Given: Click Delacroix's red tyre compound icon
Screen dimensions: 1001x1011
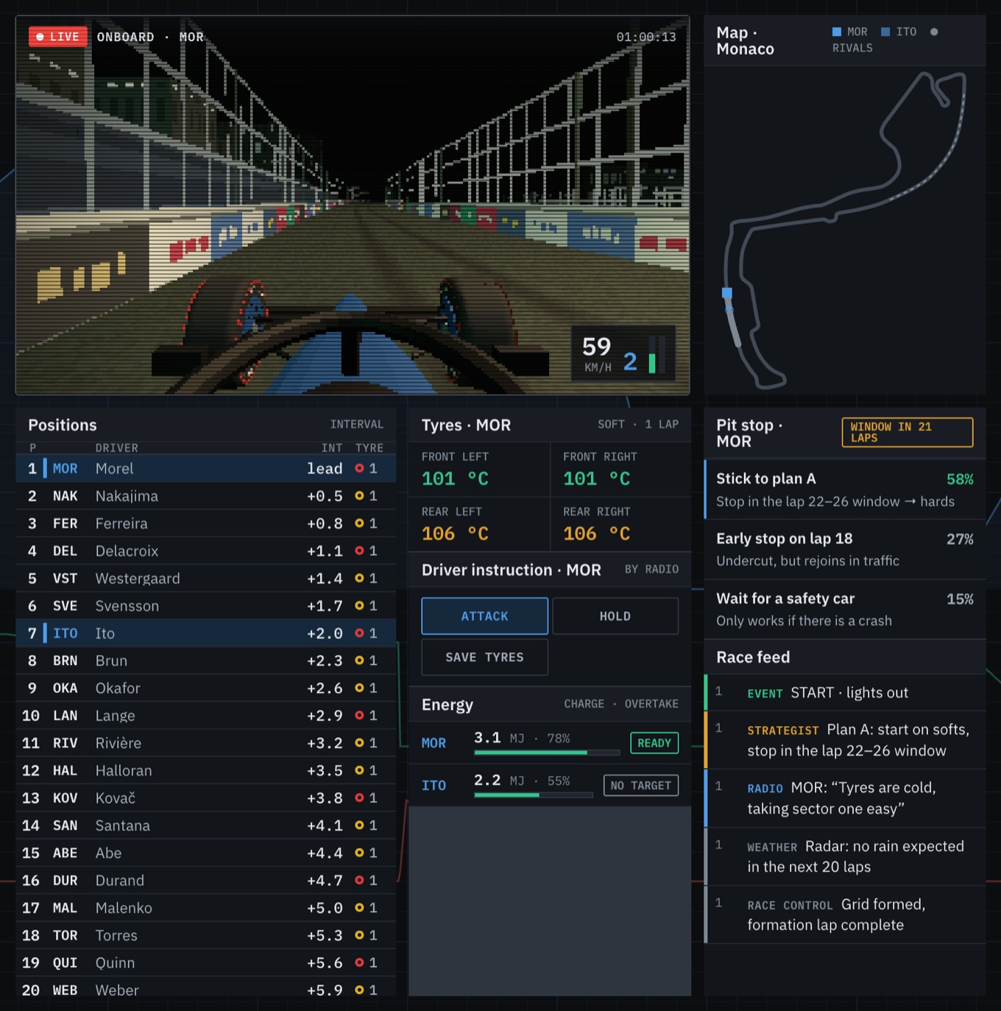Looking at the screenshot, I should (359, 551).
